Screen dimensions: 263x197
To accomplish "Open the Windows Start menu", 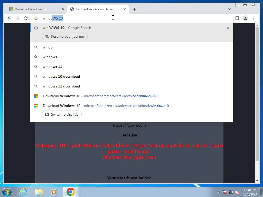I will [7, 192].
